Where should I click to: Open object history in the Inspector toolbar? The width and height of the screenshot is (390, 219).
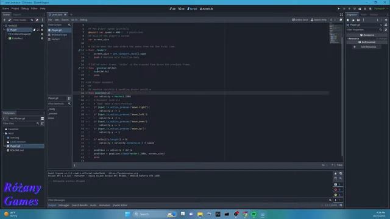386,20
